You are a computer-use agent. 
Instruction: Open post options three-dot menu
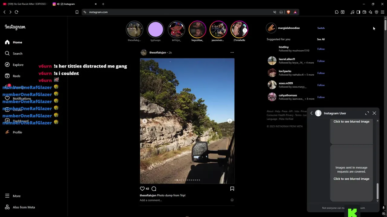click(x=232, y=52)
